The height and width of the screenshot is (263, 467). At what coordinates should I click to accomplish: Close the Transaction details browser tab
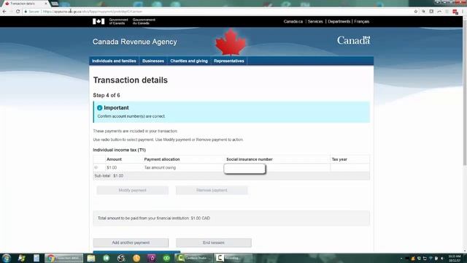(x=46, y=4)
